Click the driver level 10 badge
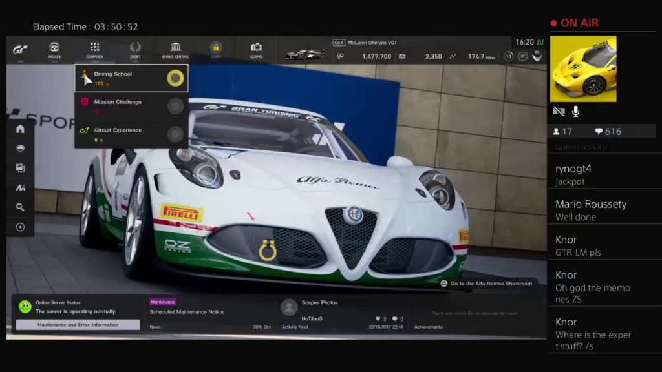The width and height of the screenshot is (662, 372). [509, 56]
